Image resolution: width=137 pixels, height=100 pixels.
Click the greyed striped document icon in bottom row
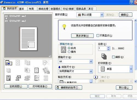pyautogui.click(x=46, y=78)
